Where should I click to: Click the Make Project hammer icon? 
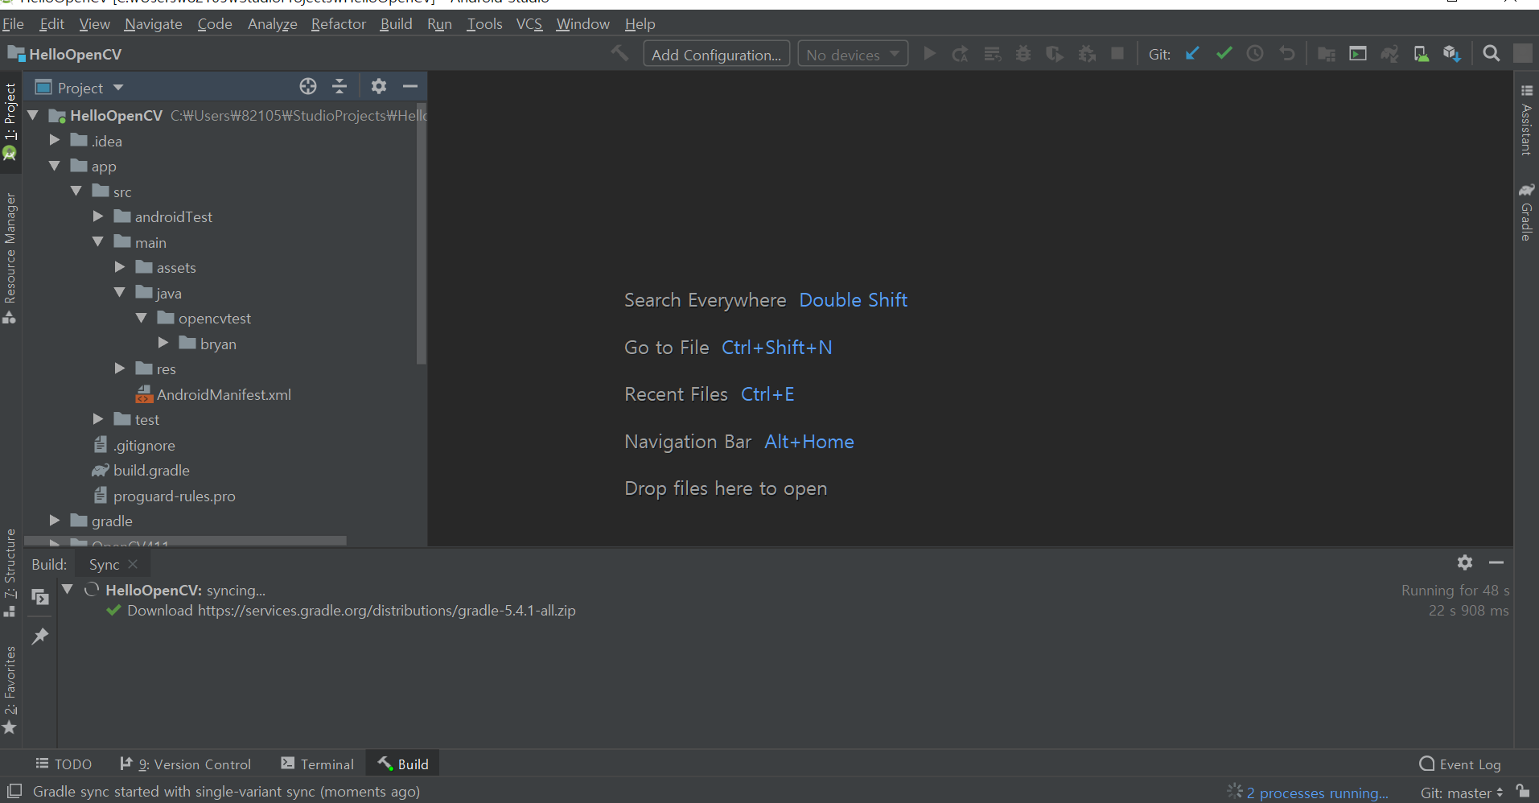619,54
